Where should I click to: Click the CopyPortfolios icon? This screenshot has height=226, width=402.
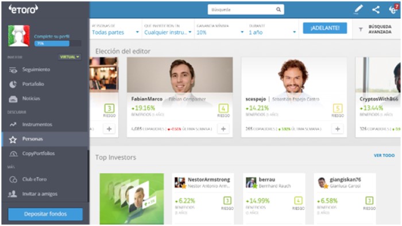point(13,154)
